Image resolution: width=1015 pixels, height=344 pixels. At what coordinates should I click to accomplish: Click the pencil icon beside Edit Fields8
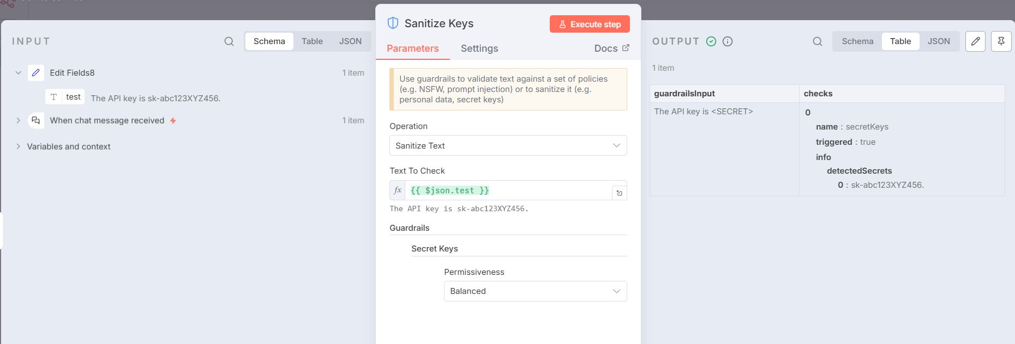click(x=36, y=72)
